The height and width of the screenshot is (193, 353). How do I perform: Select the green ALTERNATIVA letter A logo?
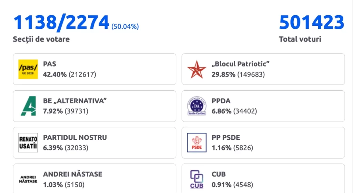click(28, 106)
